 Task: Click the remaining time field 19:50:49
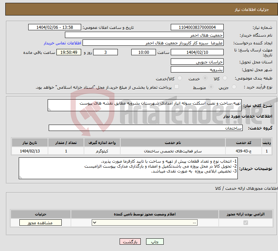tap(69, 52)
